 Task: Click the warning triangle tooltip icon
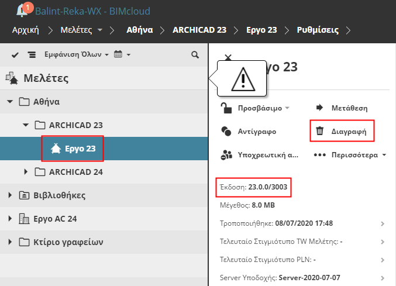tap(243, 80)
